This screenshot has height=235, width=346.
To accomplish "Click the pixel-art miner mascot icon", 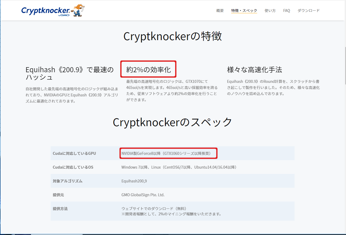I will (78, 10).
